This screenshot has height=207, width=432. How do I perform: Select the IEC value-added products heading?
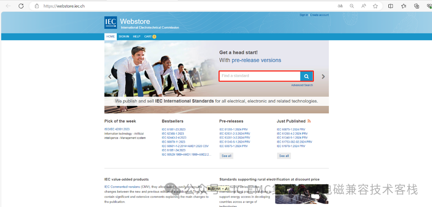[127, 179]
